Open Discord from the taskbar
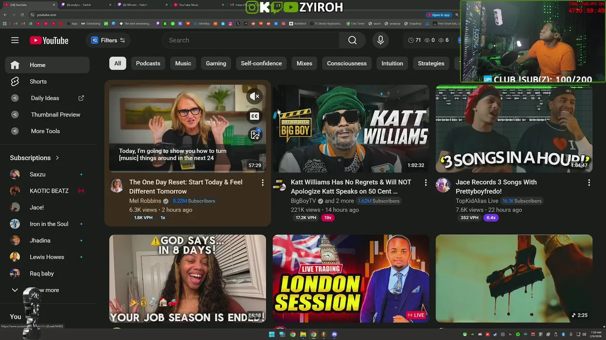 334,334
